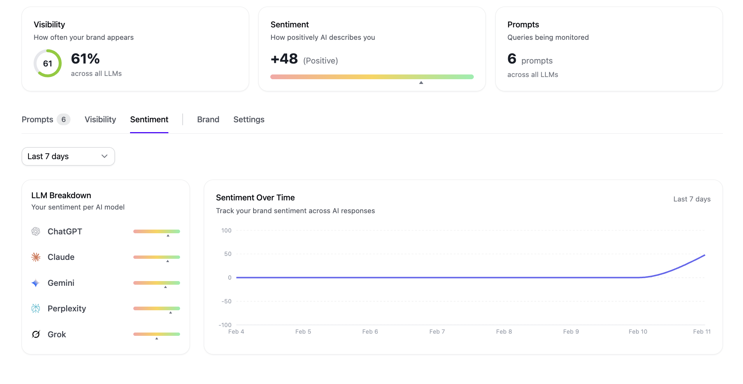
Task: Click the Prompts count badge showing 6
Action: pos(64,119)
